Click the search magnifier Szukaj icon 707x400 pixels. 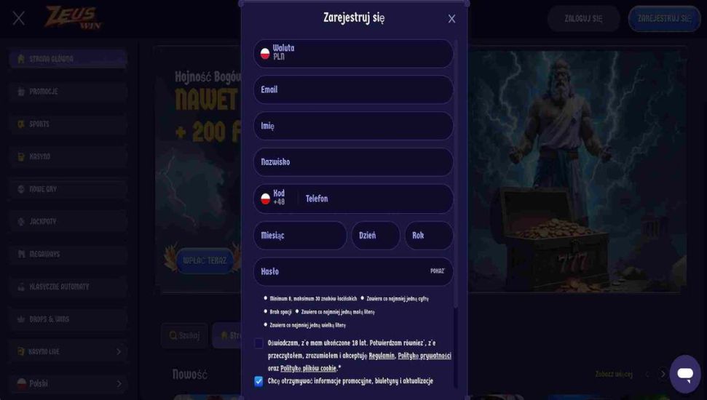[x=173, y=335]
